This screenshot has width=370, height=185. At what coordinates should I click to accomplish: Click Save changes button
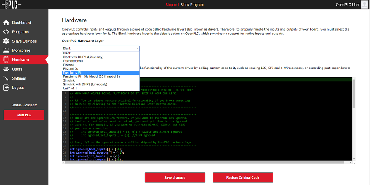(175, 177)
